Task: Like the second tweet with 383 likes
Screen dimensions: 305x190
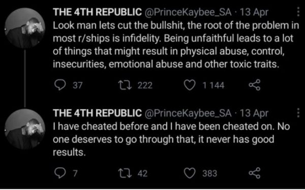Action: point(190,173)
